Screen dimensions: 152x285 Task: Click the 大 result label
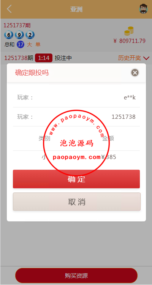click(x=30, y=45)
